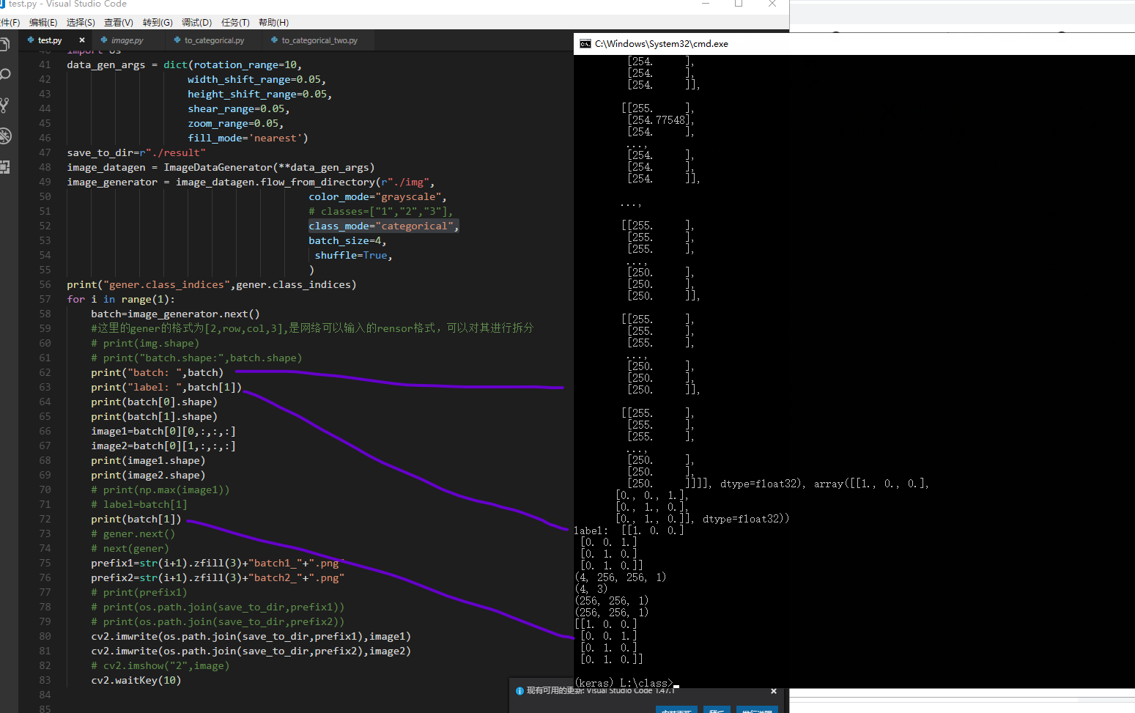The height and width of the screenshot is (713, 1135).
Task: Open the Explorer sidebar icon
Action: pyautogui.click(x=6, y=43)
